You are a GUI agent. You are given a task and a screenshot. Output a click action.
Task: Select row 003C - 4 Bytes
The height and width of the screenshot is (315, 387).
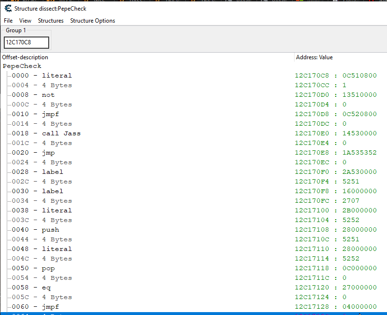(x=42, y=220)
